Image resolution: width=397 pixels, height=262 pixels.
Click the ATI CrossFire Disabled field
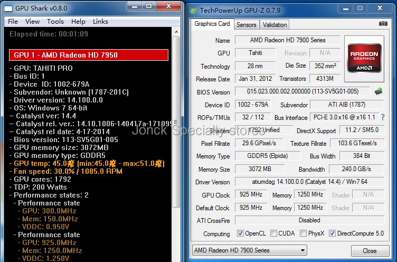(x=310, y=220)
